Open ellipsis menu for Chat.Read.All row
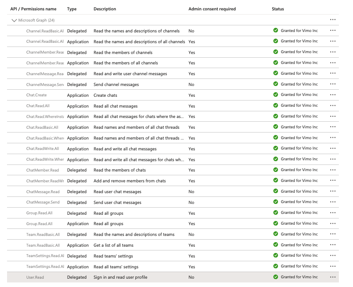353x287 pixels. [x=333, y=106]
